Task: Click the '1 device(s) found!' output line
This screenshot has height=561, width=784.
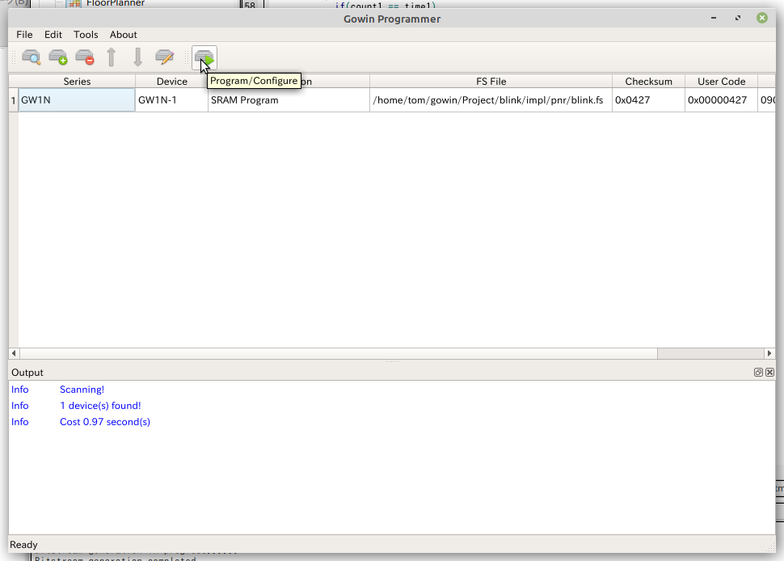Action: pyautogui.click(x=100, y=406)
